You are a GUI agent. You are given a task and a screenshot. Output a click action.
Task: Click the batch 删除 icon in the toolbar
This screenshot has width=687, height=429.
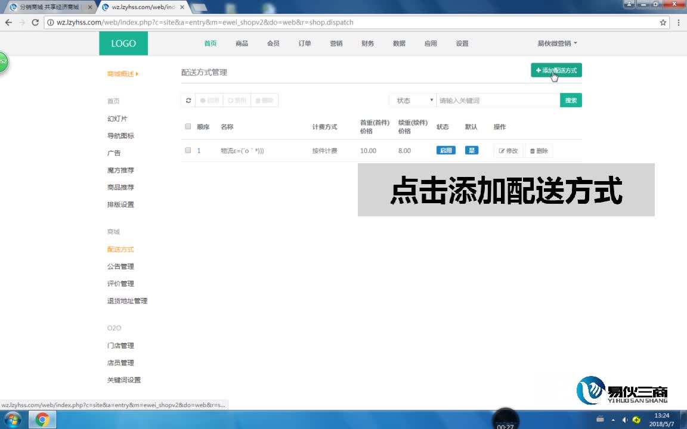tap(264, 100)
